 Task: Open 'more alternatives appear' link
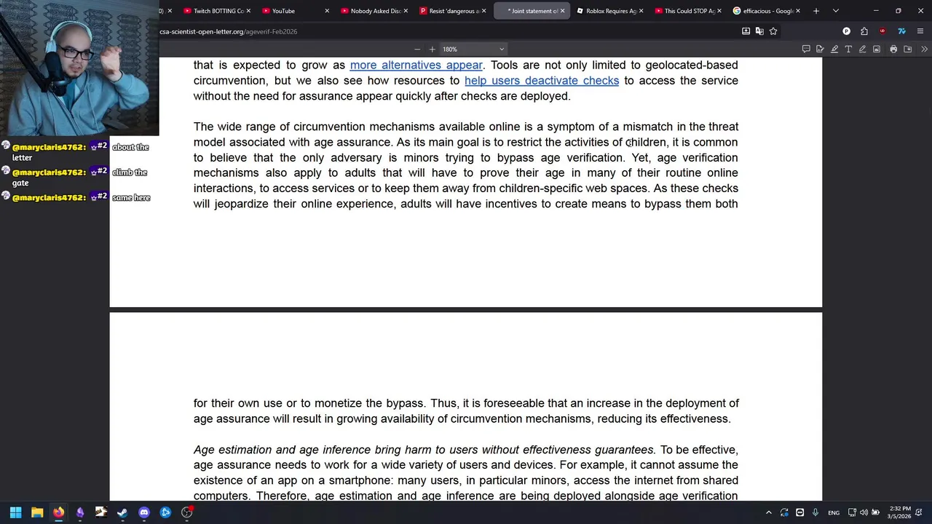(x=416, y=65)
